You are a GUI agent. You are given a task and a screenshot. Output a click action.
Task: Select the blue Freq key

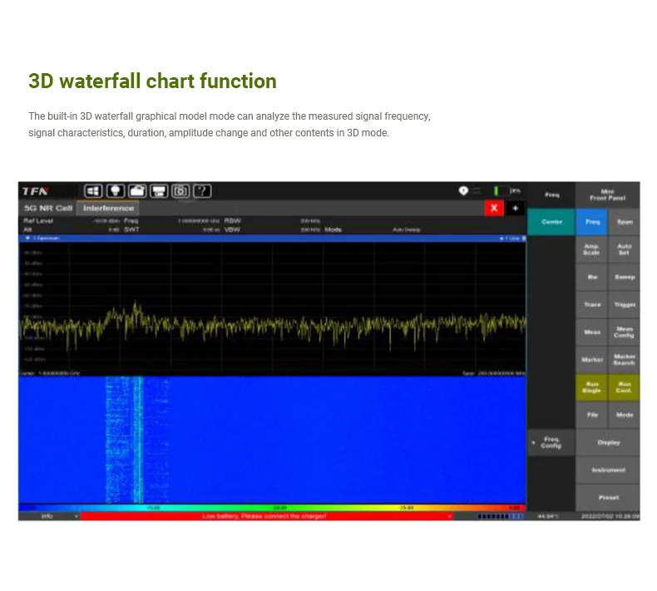(592, 222)
